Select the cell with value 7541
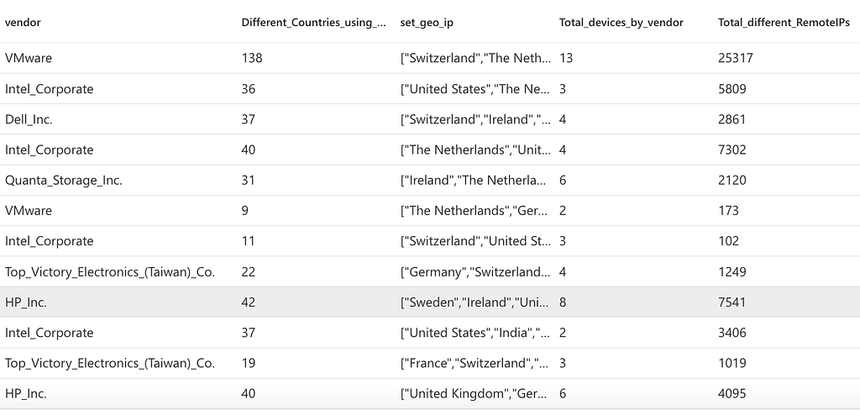This screenshot has width=860, height=410. 732,302
